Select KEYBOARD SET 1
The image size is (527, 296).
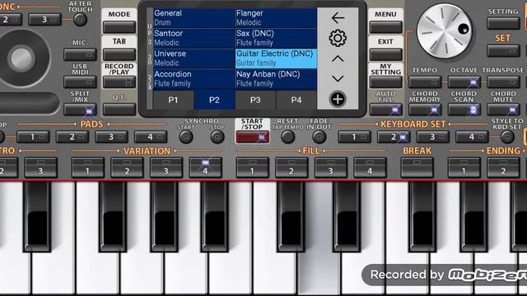point(354,137)
